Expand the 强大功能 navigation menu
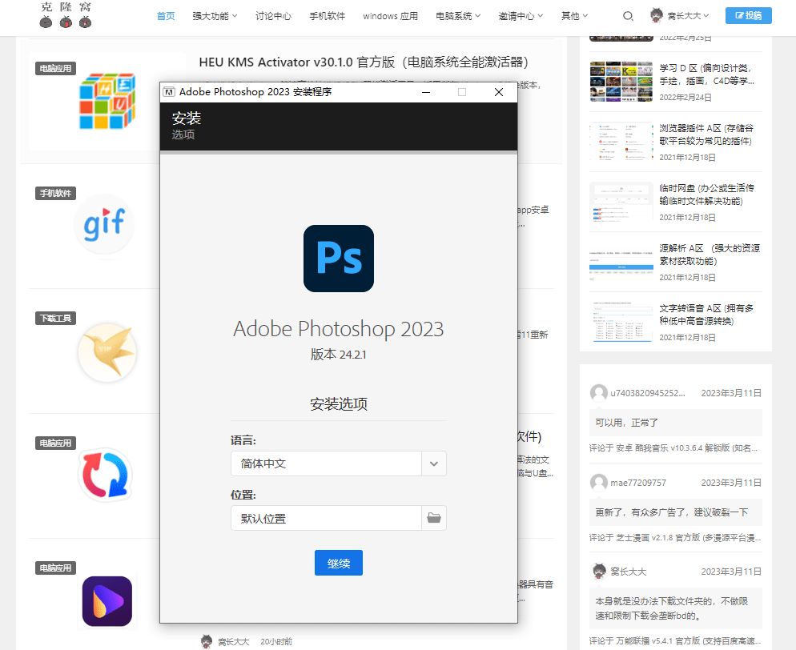The height and width of the screenshot is (650, 796). (x=215, y=16)
